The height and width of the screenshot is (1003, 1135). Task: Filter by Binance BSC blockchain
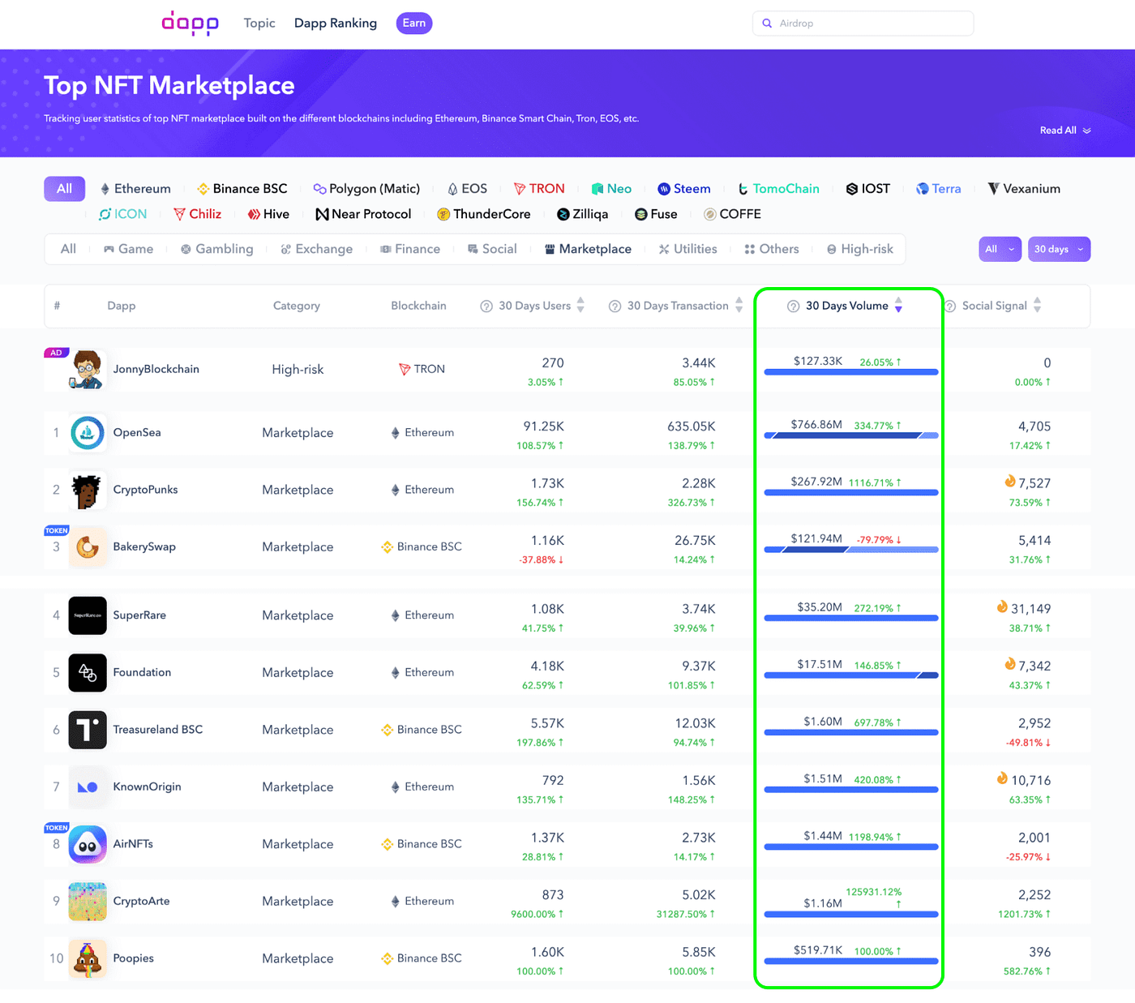point(242,189)
